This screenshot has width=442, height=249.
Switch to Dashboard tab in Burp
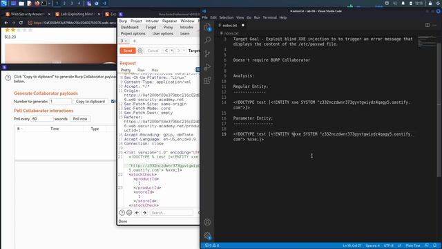pos(129,28)
